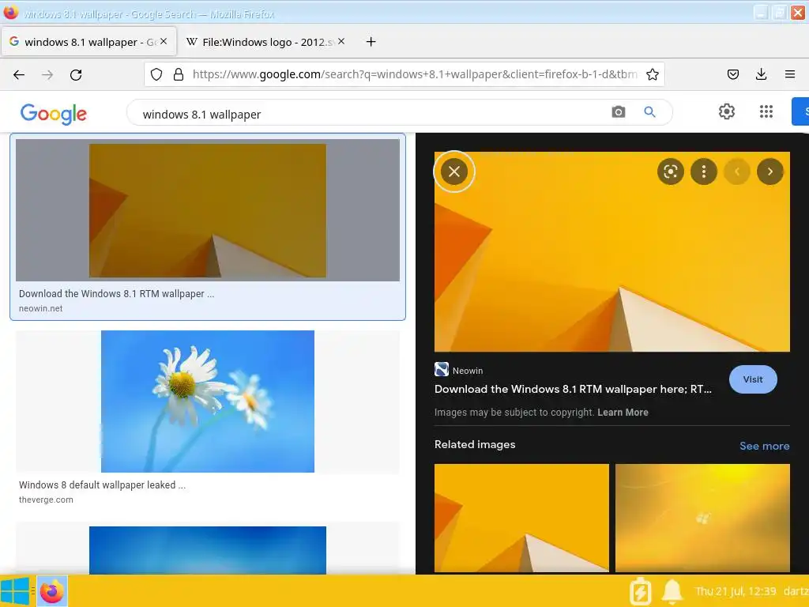
Task: Click the taskbar clock Thu 21 Jul
Action: pos(736,591)
